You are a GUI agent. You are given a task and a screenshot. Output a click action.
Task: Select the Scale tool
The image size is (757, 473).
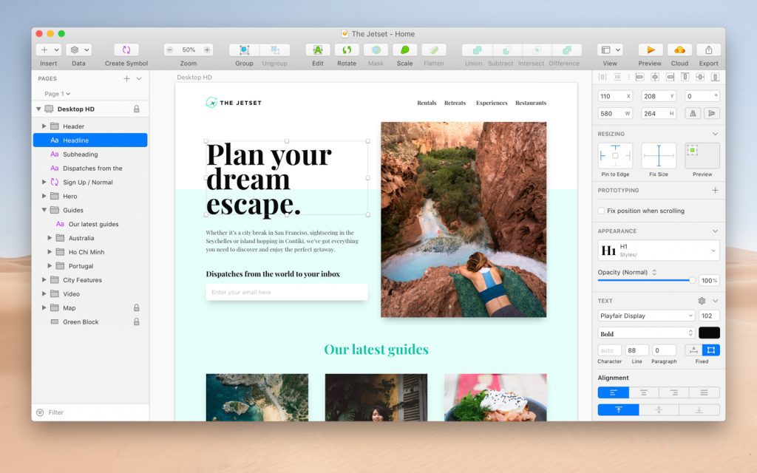pos(404,50)
